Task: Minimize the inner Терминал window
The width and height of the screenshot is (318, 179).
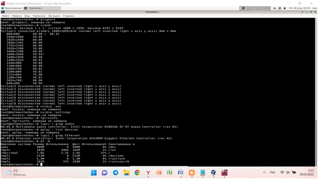Action: [307, 12]
